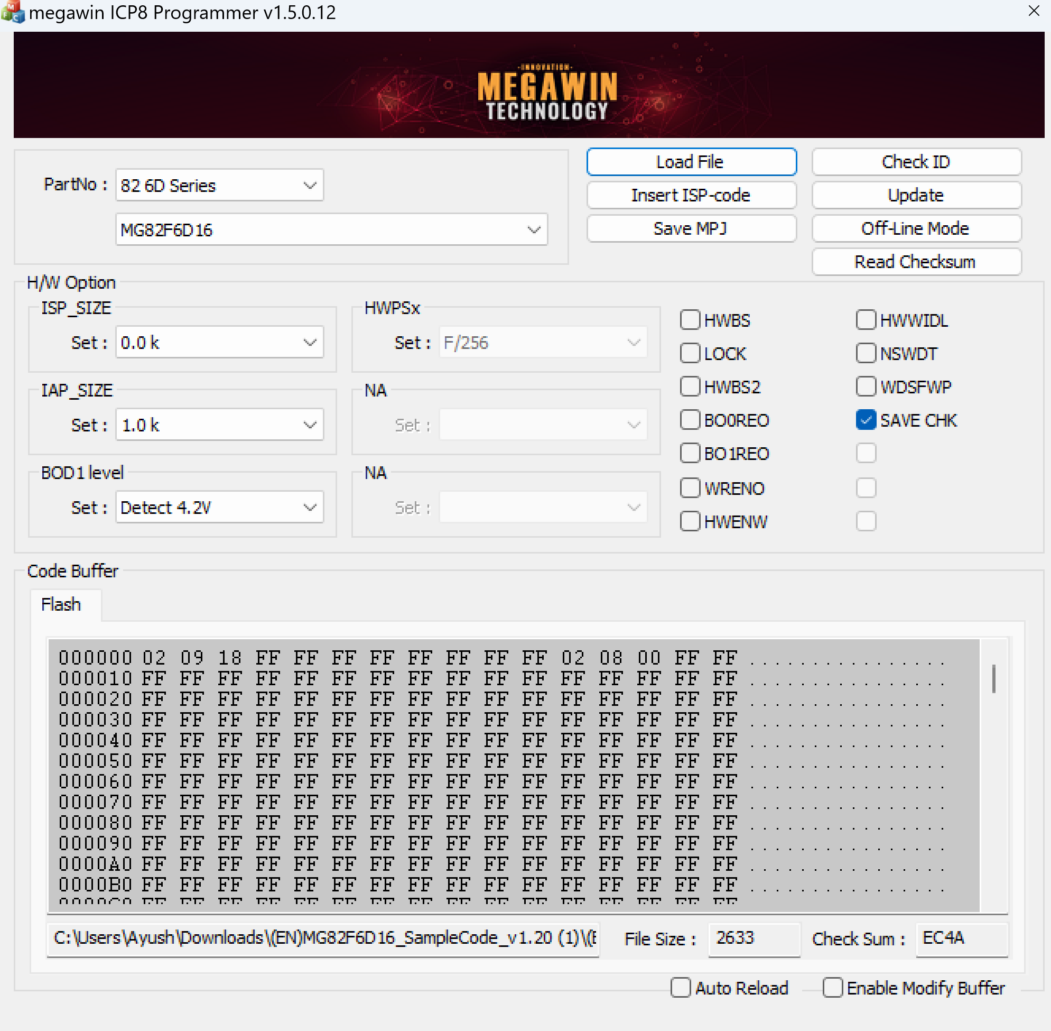This screenshot has width=1051, height=1031.
Task: Save the project with Save MPJ
Action: click(691, 228)
